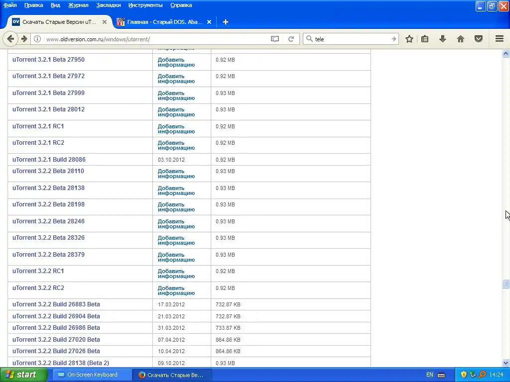Open the Windows start button
The height and width of the screenshot is (382, 510).
(x=23, y=375)
